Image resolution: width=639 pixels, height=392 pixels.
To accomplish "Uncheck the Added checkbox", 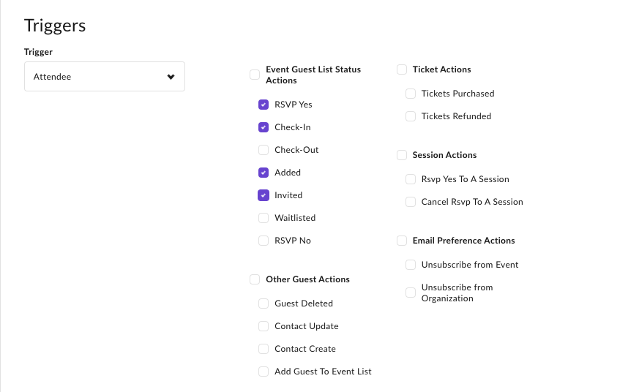I will pos(264,173).
